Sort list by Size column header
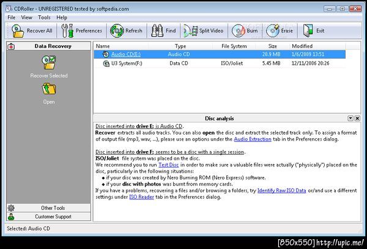 click(272, 46)
